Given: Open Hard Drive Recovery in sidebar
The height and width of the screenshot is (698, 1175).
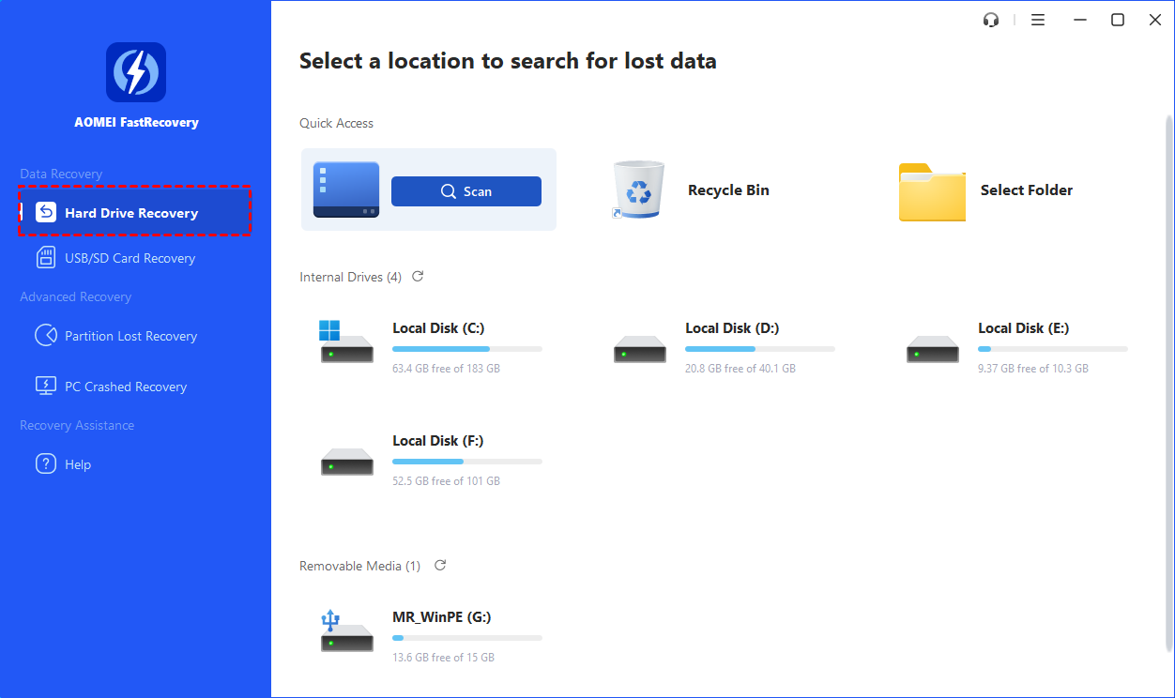Looking at the screenshot, I should 131,213.
